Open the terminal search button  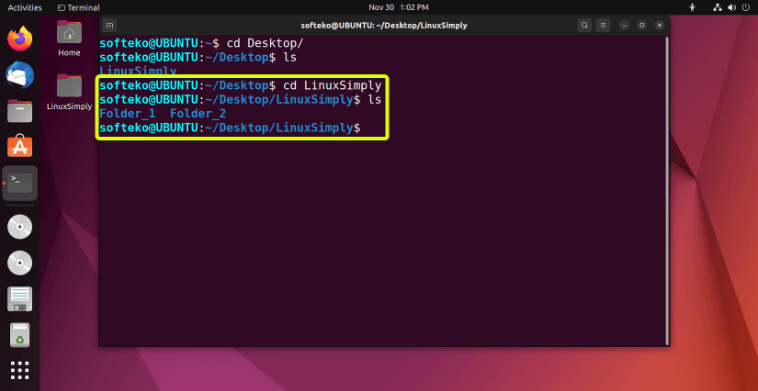pyautogui.click(x=584, y=25)
